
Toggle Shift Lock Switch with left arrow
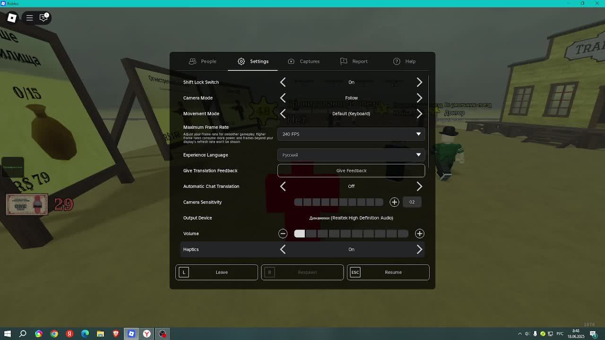pos(283,82)
